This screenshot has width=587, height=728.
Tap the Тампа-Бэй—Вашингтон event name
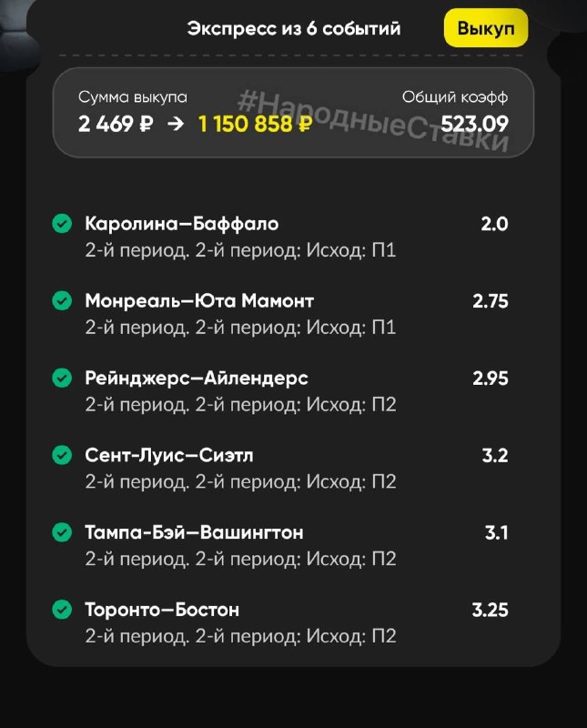coord(194,532)
